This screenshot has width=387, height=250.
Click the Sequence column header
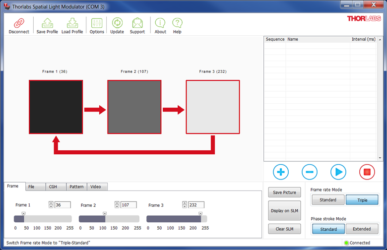(x=275, y=39)
